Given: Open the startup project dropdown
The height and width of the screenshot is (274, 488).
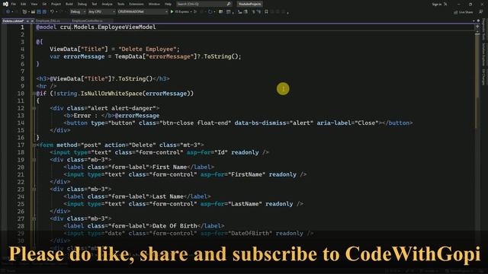Looking at the screenshot, I should pyautogui.click(x=143, y=12).
